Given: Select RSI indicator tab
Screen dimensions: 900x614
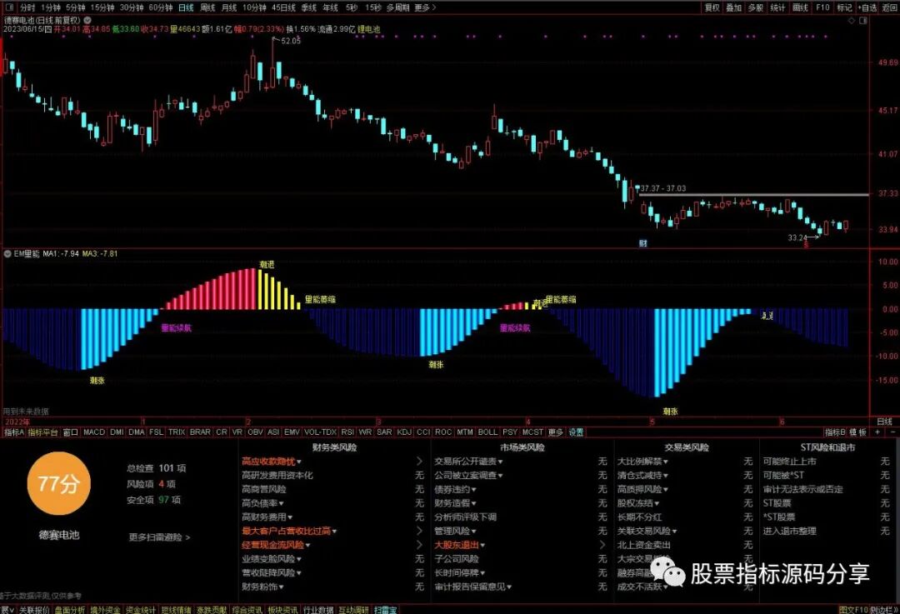Looking at the screenshot, I should click(x=347, y=432).
